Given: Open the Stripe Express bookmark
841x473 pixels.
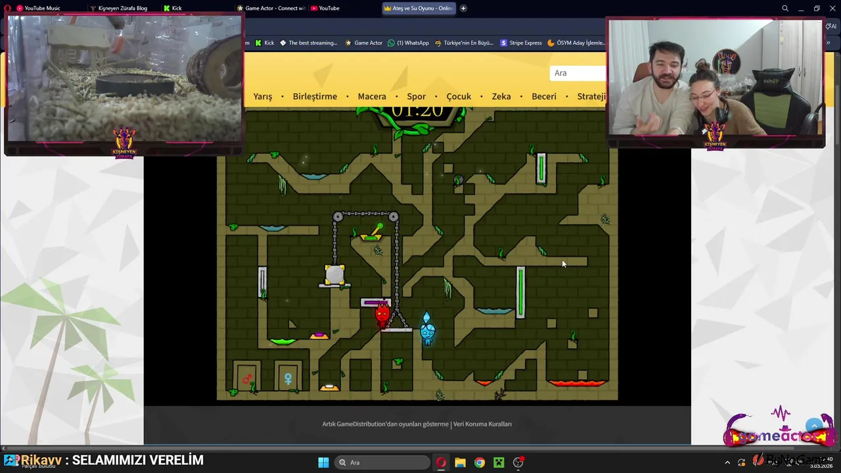Looking at the screenshot, I should click(x=521, y=43).
